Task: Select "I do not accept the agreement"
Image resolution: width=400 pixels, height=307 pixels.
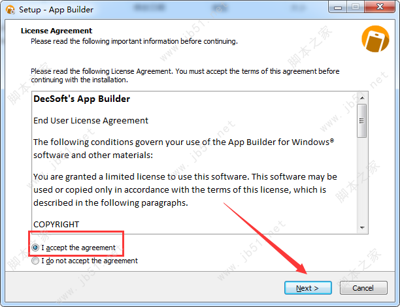Action: click(x=35, y=261)
